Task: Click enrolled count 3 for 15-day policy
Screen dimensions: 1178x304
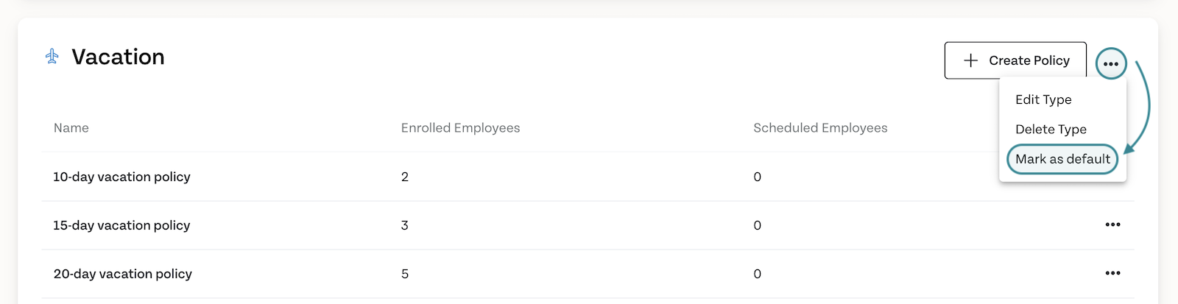Action: [x=405, y=225]
